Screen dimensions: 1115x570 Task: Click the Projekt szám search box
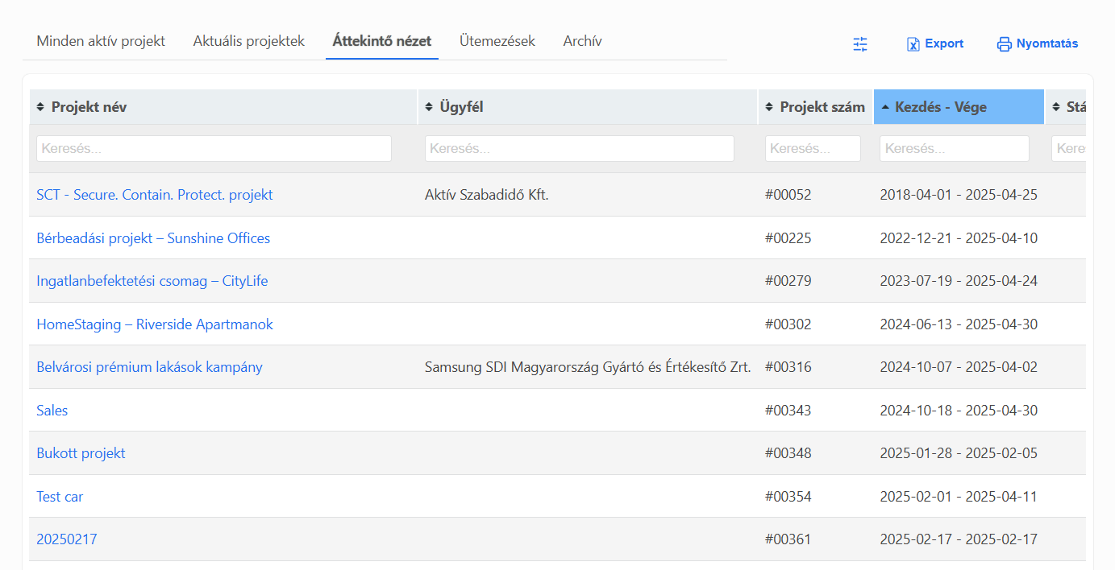tap(813, 149)
